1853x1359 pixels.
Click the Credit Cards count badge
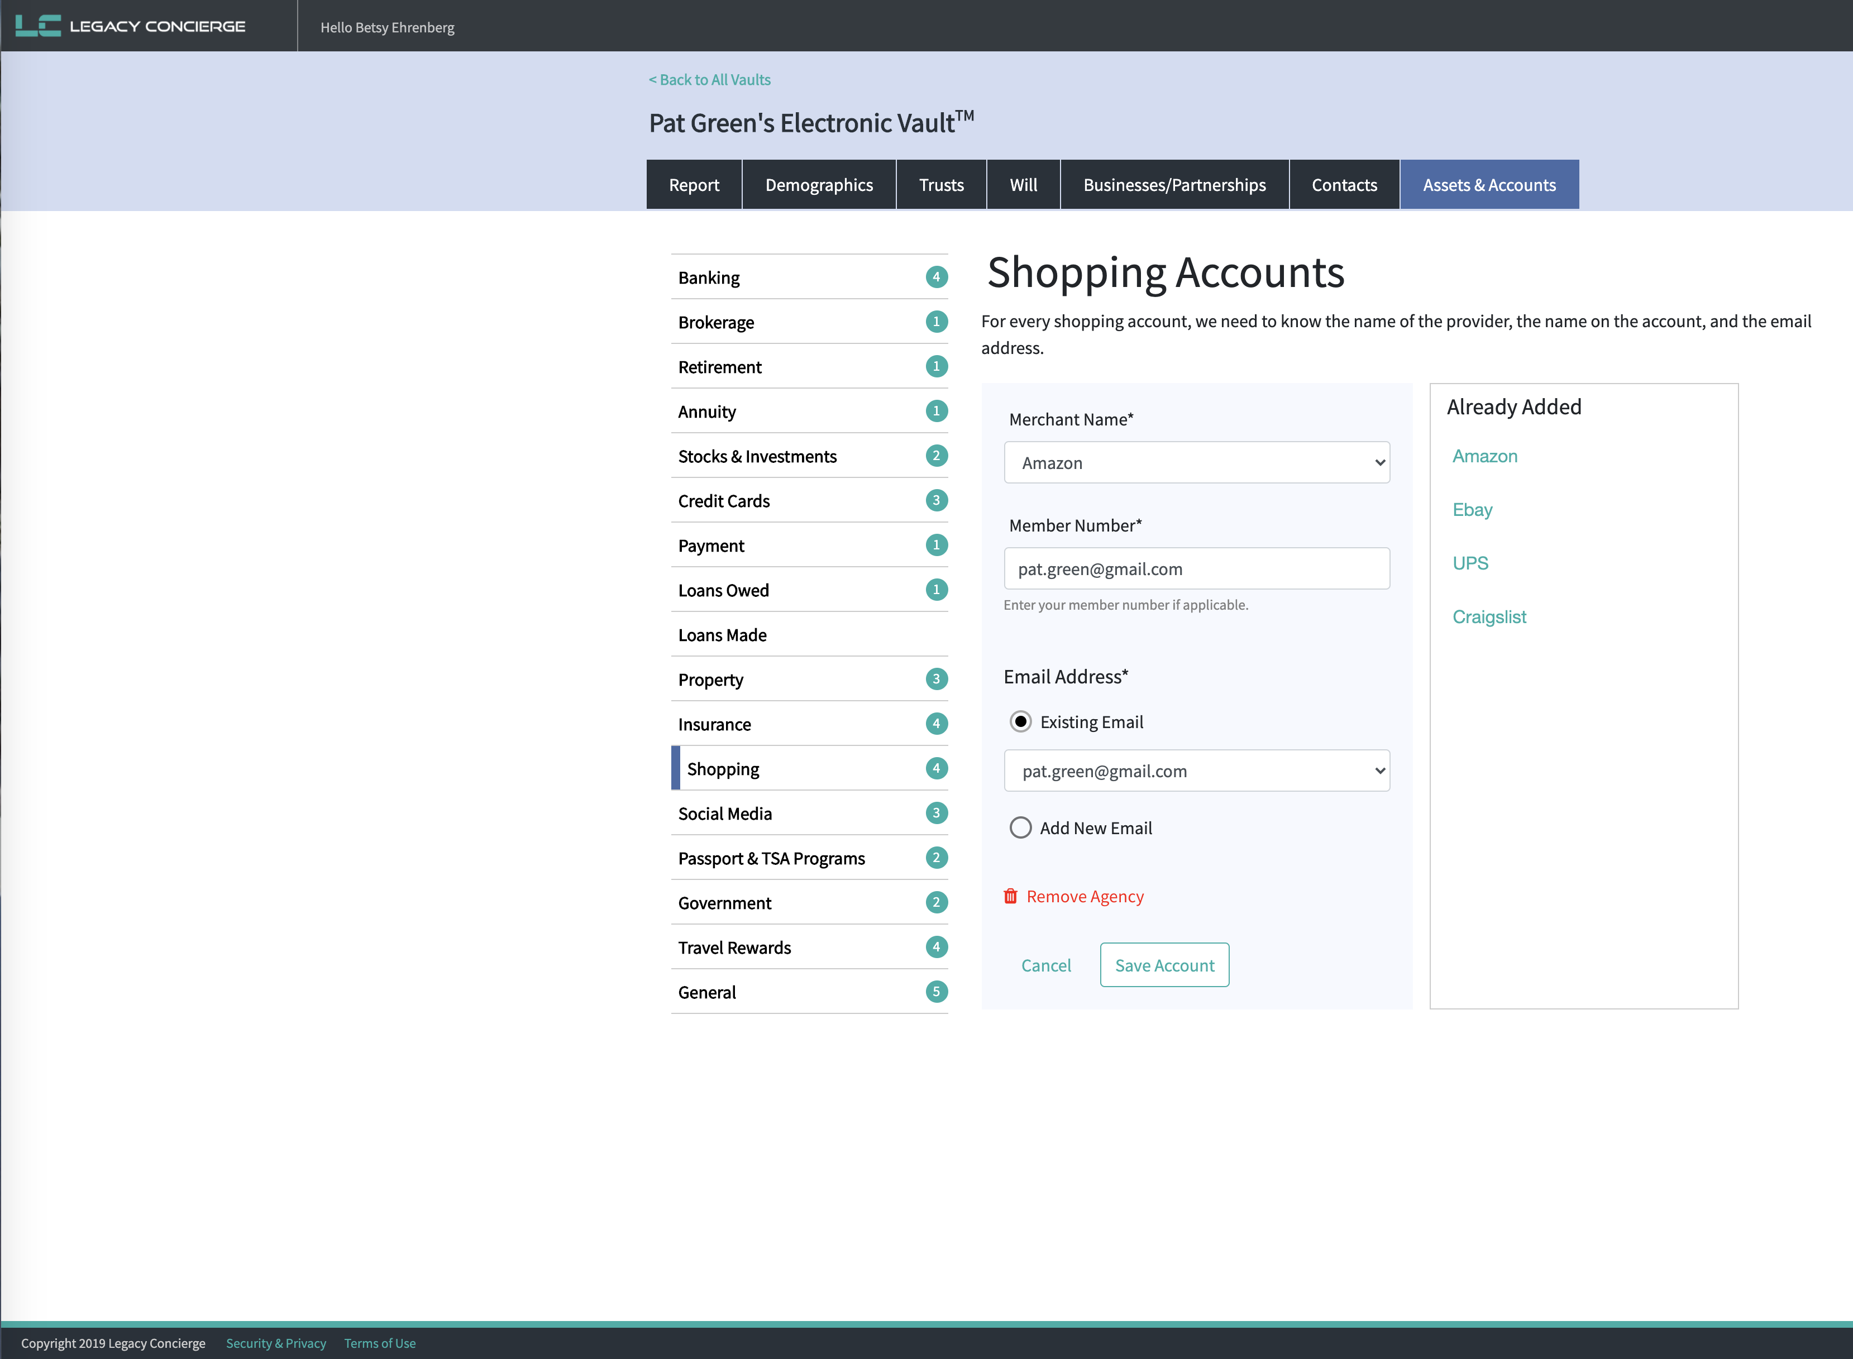coord(935,500)
